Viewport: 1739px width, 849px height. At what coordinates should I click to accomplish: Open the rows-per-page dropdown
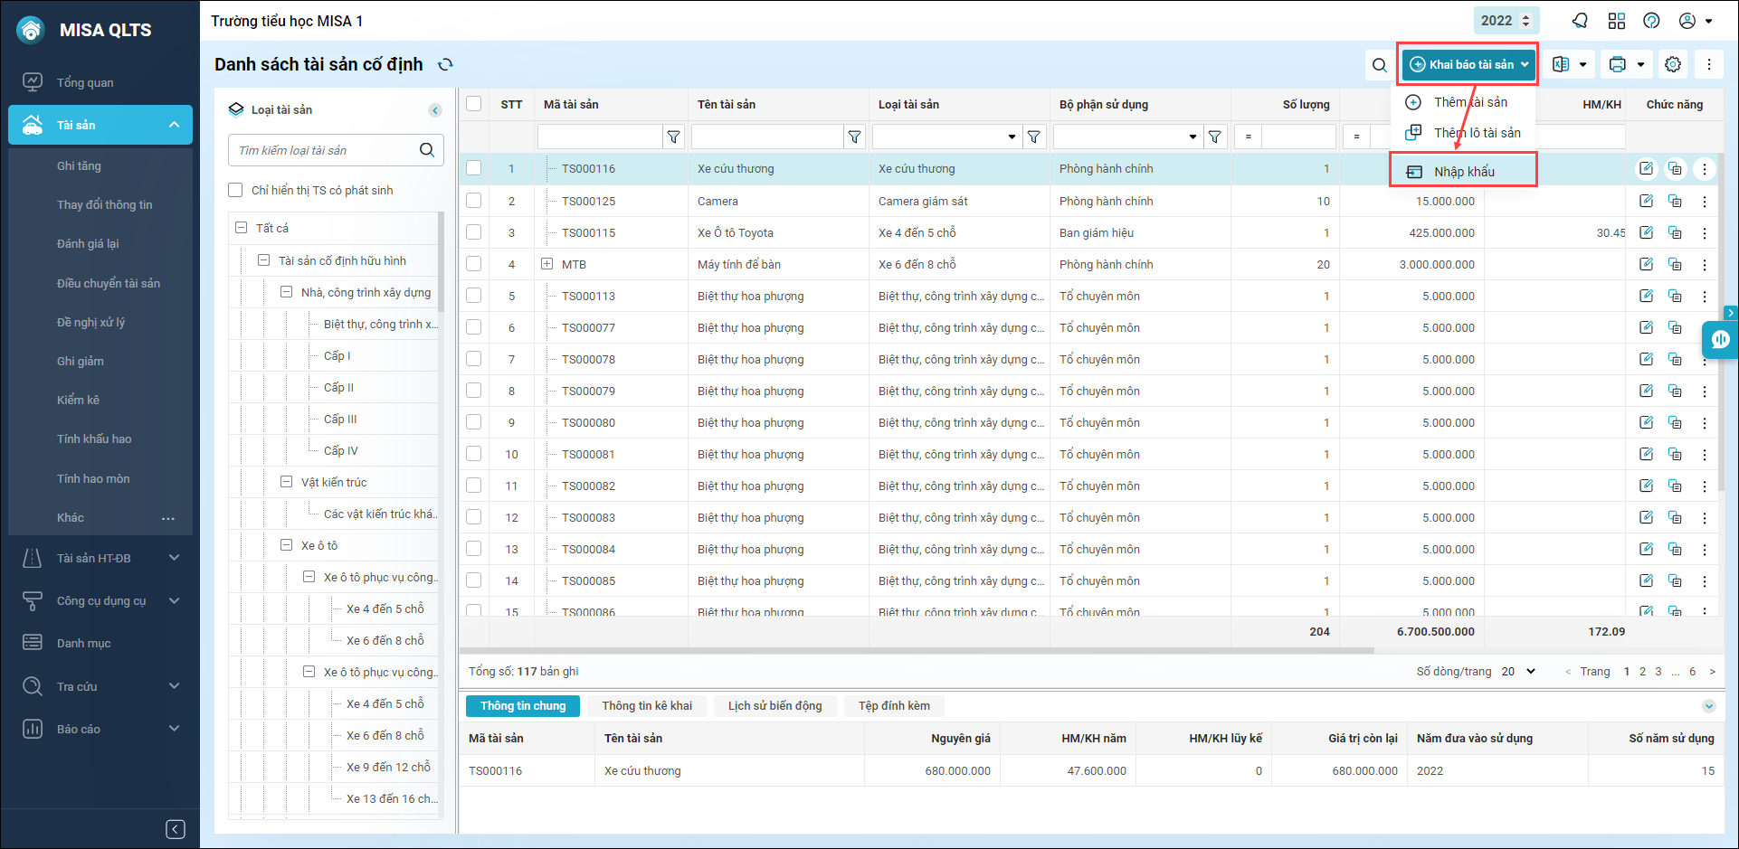coord(1519,671)
